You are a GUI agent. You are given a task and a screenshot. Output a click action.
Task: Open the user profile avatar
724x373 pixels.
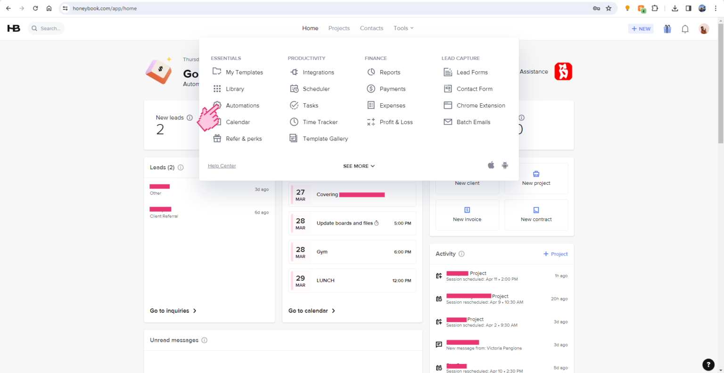coord(704,29)
